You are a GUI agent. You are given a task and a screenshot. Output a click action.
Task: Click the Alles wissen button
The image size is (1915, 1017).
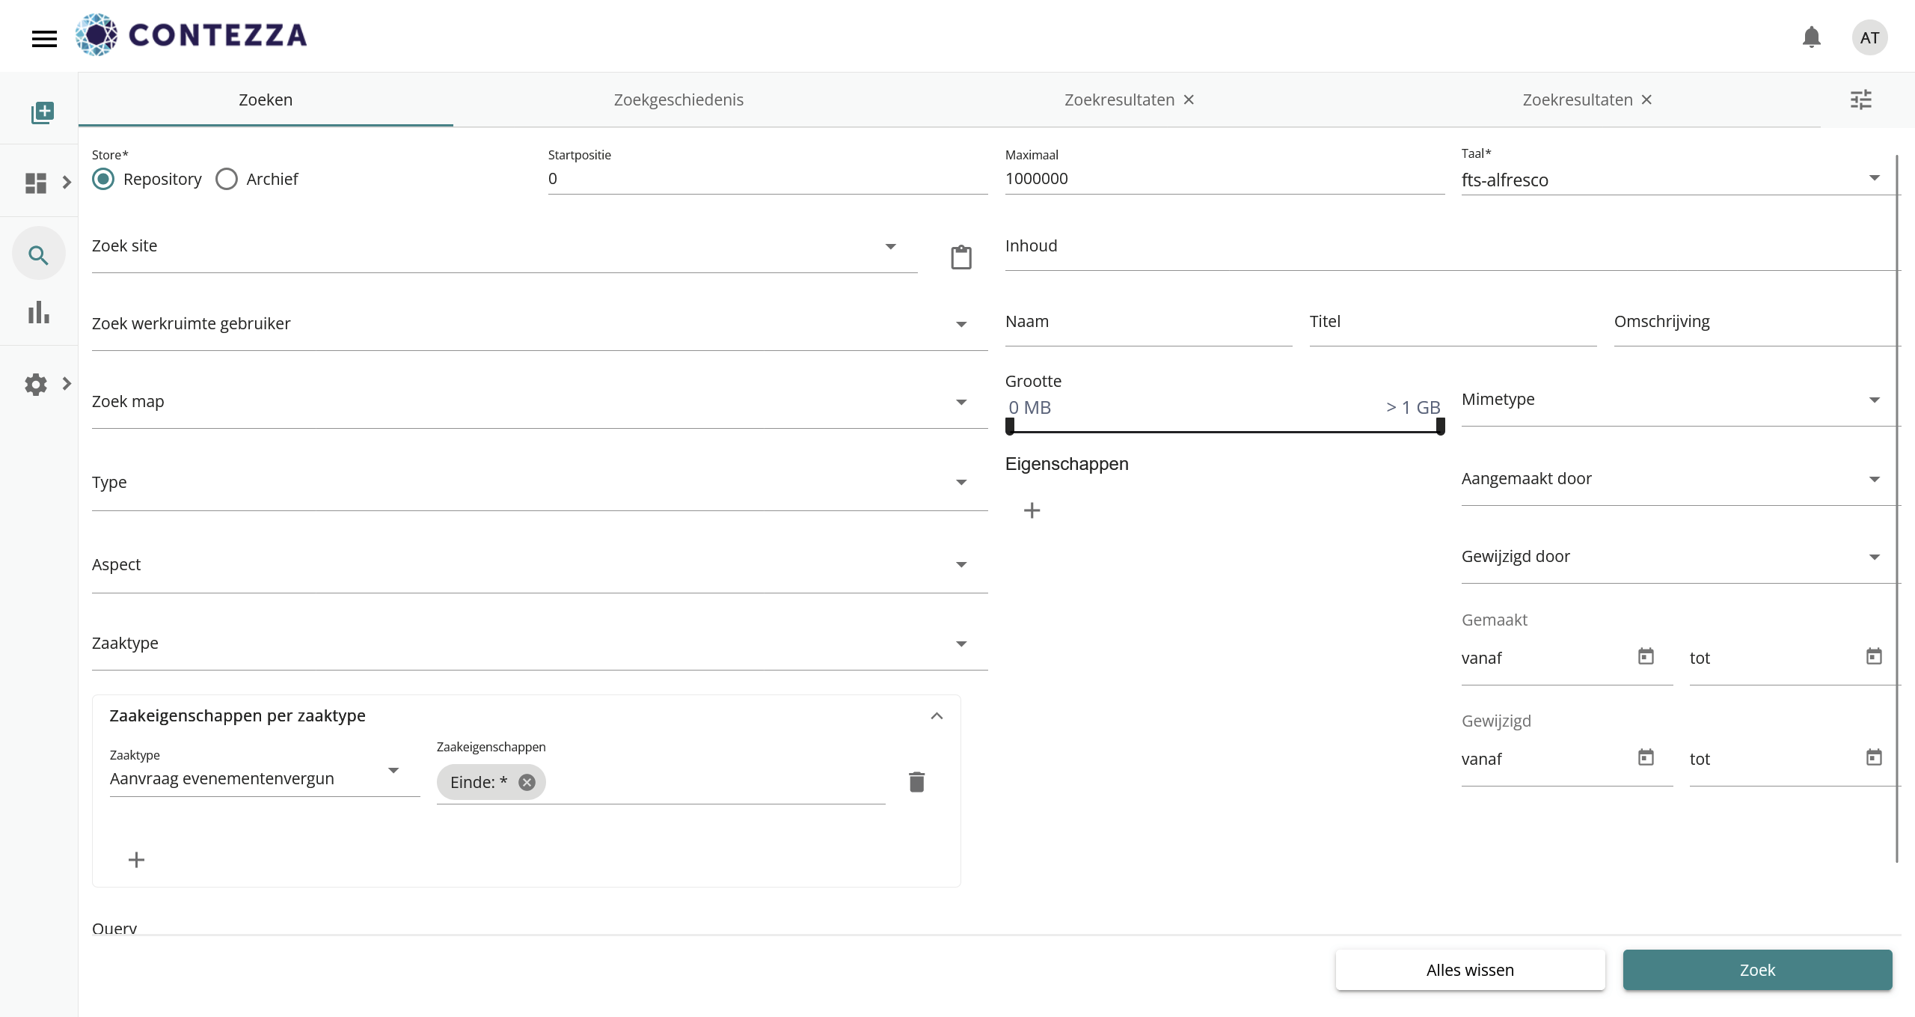(1470, 970)
